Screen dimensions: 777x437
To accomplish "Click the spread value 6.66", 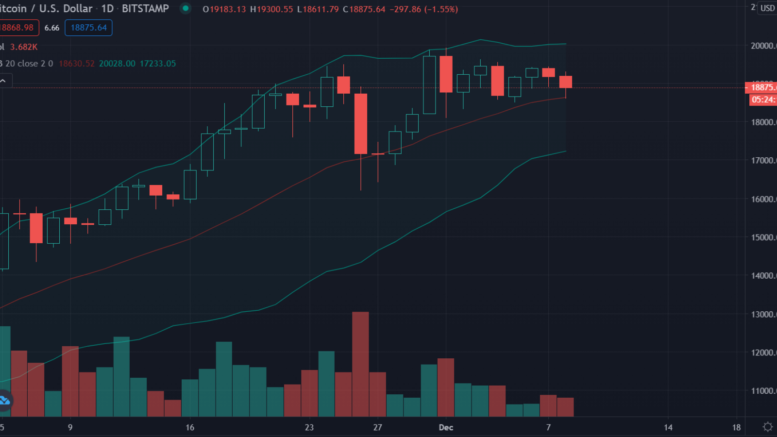I will [52, 28].
